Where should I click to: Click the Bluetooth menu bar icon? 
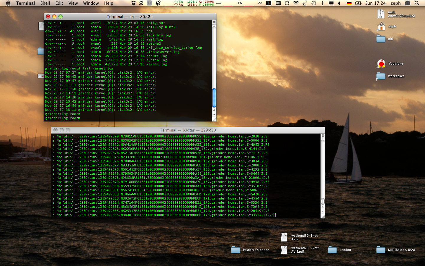pos(322,3)
